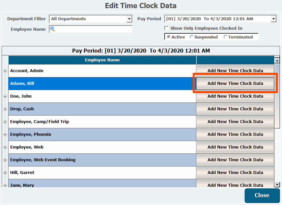Expand the Employee, Web row
The image size is (282, 205).
click(x=5, y=147)
